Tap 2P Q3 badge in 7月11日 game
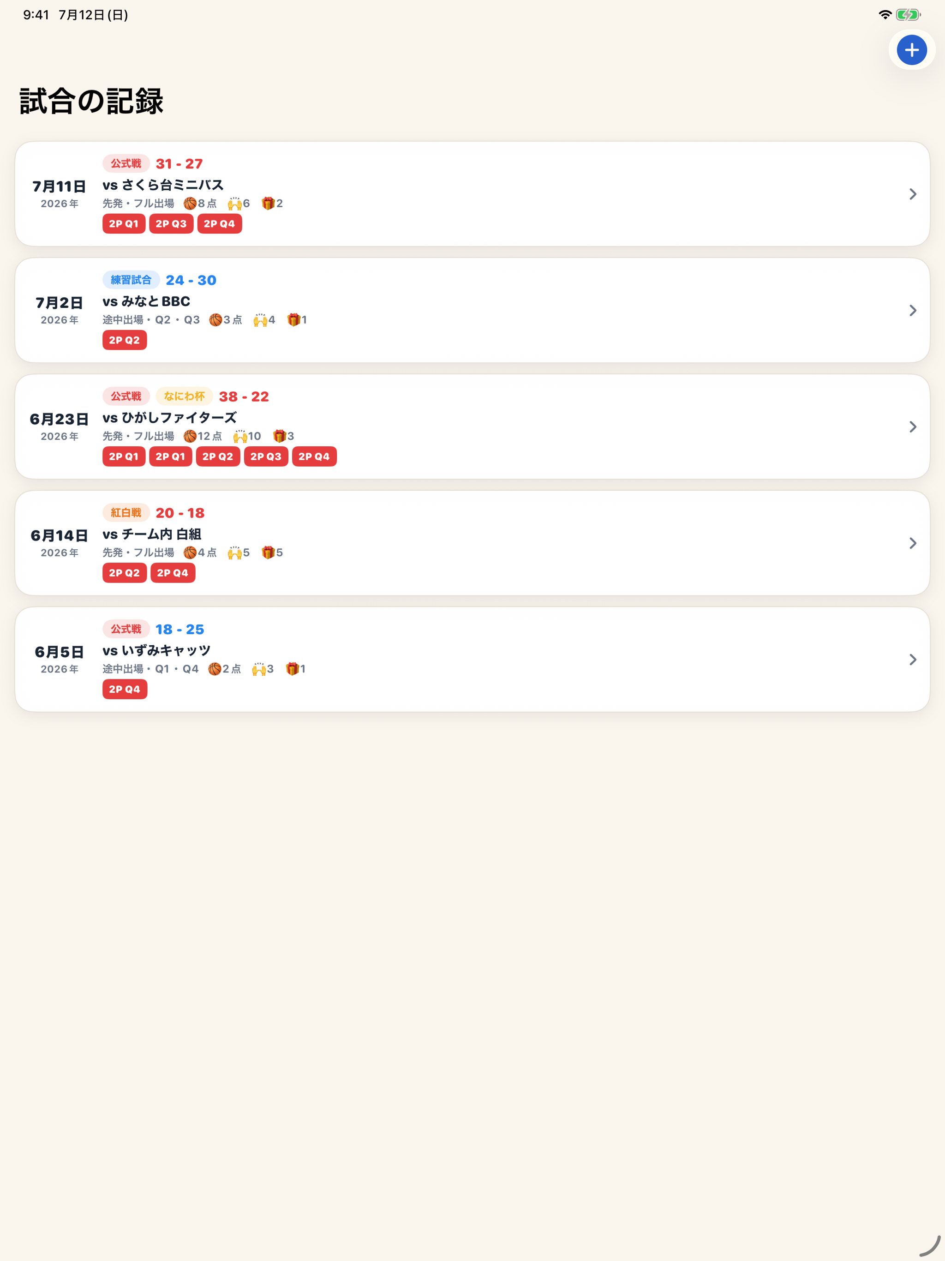This screenshot has width=945, height=1261. click(172, 224)
